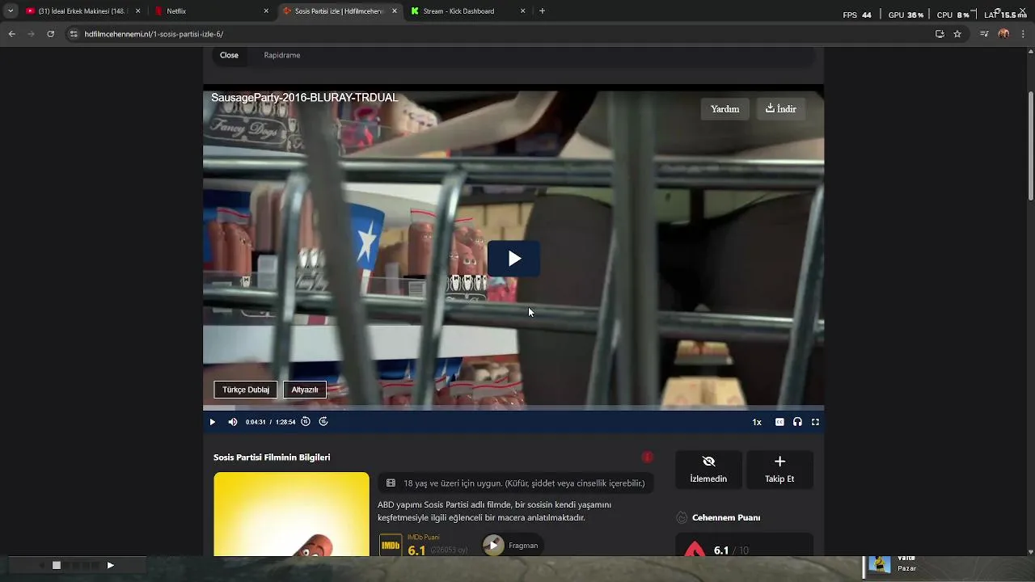Viewport: 1035px width, 582px height.
Task: Click the Cehennem Puanı 6.1 / 10 score
Action: coord(731,550)
